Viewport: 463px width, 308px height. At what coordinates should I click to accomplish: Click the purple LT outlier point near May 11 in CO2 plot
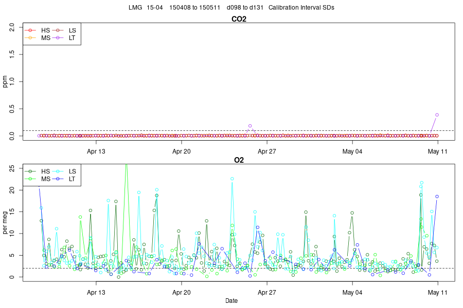(437, 115)
